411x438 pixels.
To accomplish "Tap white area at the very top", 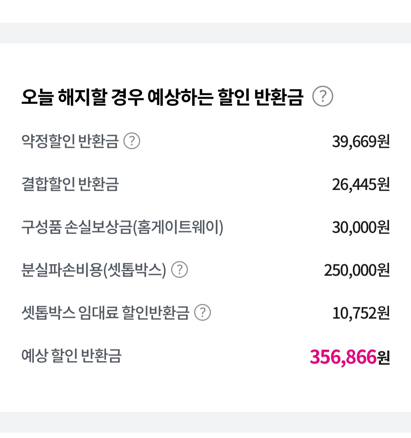I will tap(205, 11).
